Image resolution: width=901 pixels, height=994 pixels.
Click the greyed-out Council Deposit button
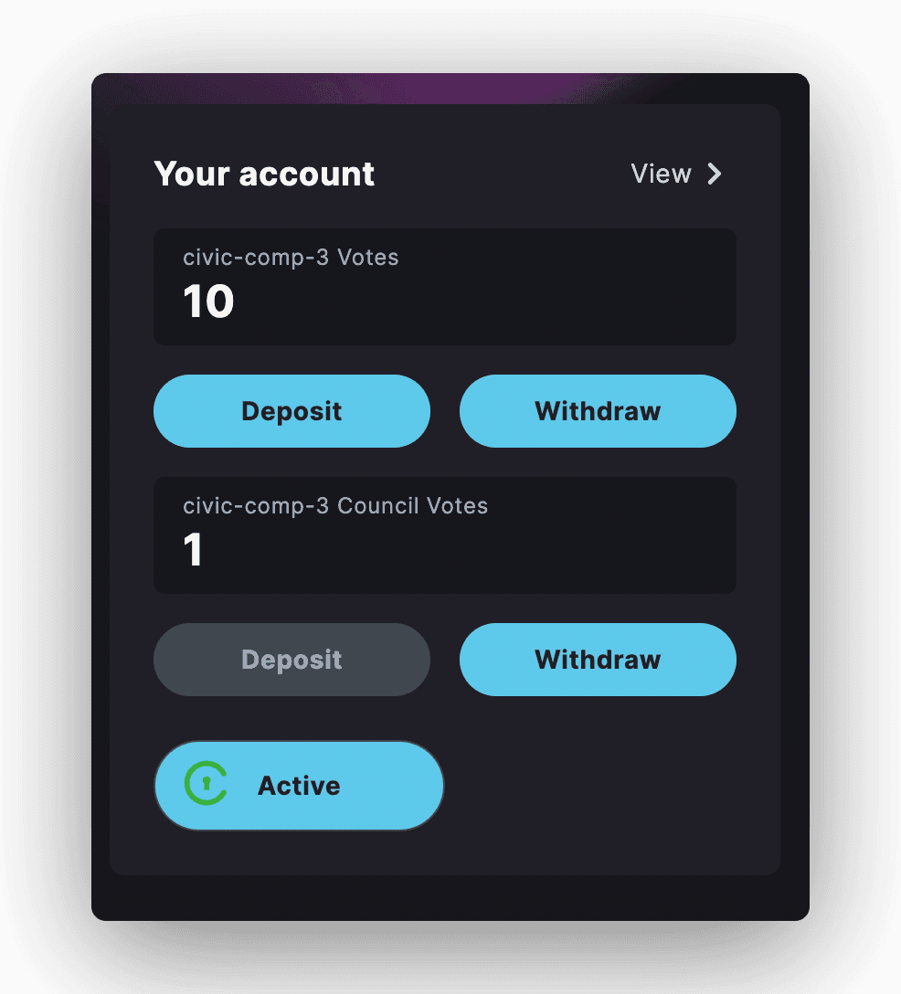291,660
